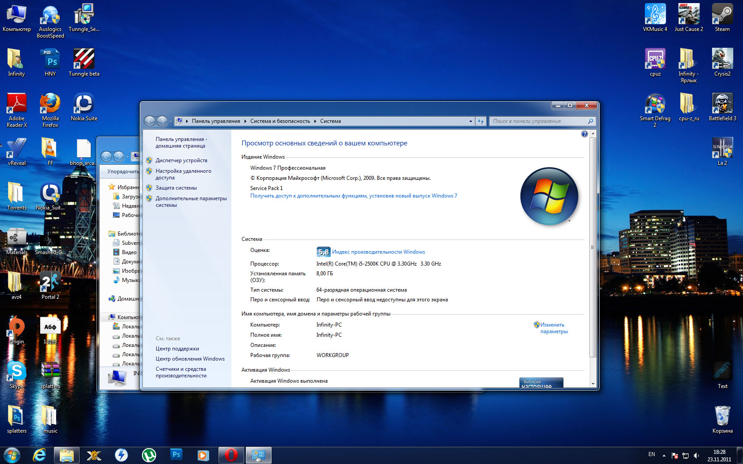
Task: Open System protection link
Action: point(176,188)
